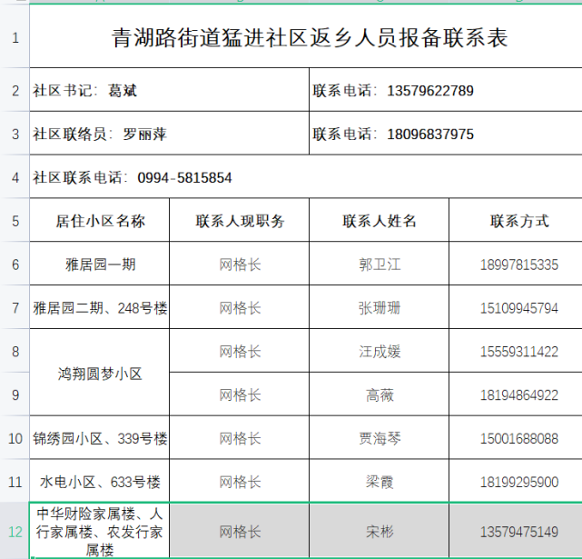
Task: Select the phone cell 18199295900
Action: [x=516, y=482]
